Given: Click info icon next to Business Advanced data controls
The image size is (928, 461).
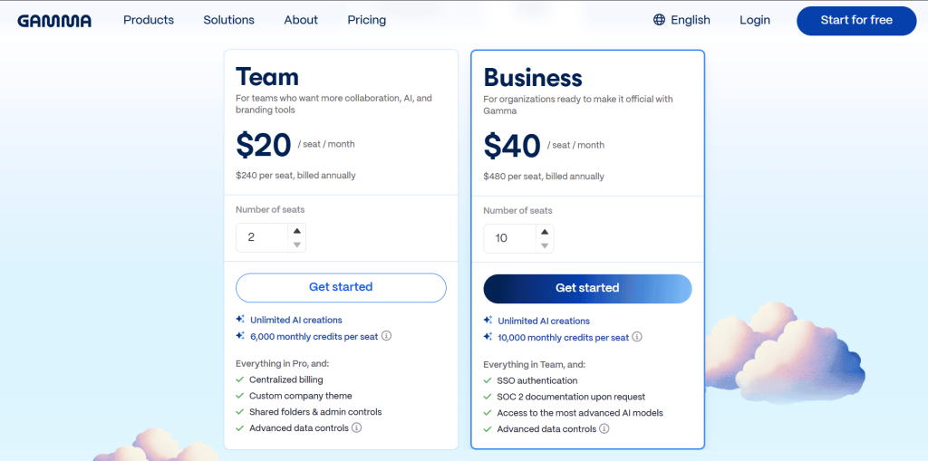Looking at the screenshot, I should (604, 428).
